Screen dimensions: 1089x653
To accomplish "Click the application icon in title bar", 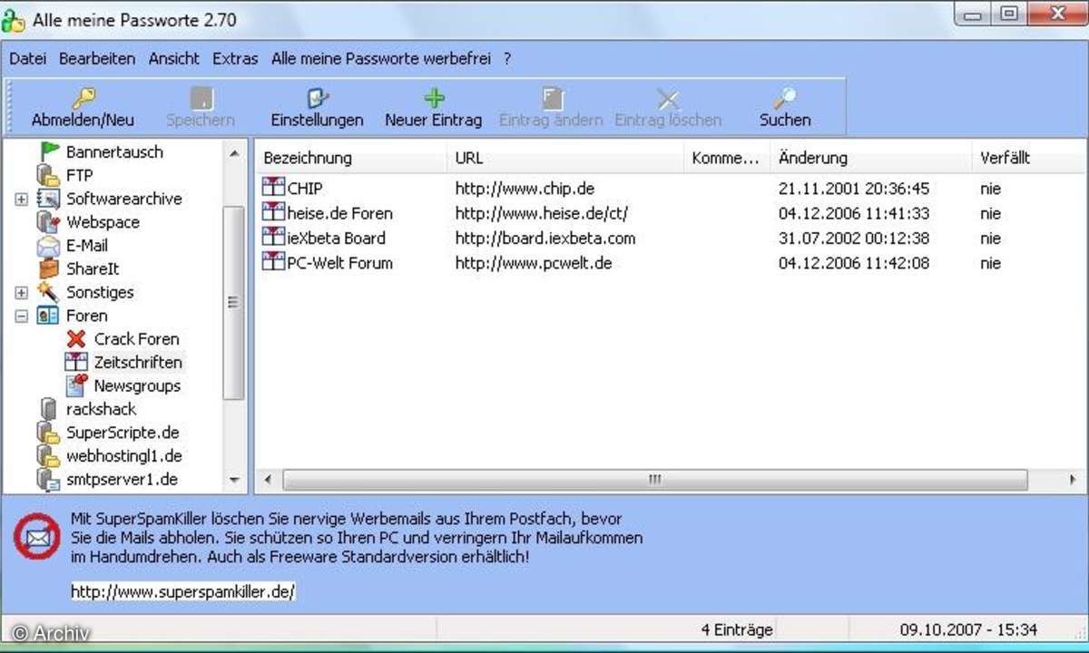I will [x=13, y=19].
